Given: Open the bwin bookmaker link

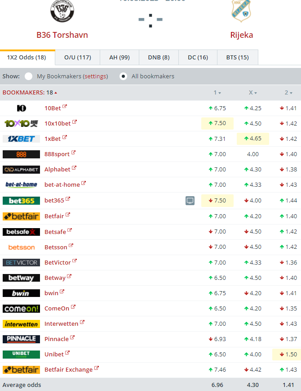Looking at the screenshot, I should pyautogui.click(x=51, y=293).
